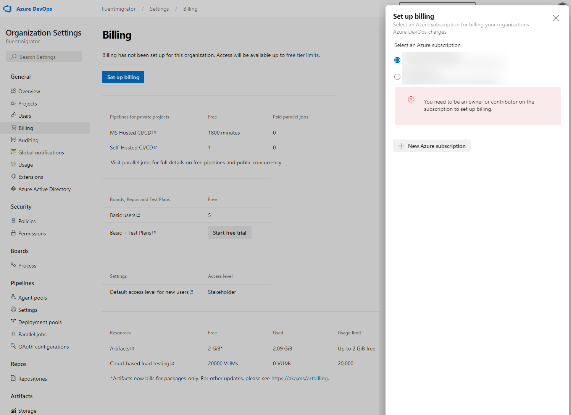Open Azure Active Directory settings icon
571x415 pixels.
click(x=13, y=189)
